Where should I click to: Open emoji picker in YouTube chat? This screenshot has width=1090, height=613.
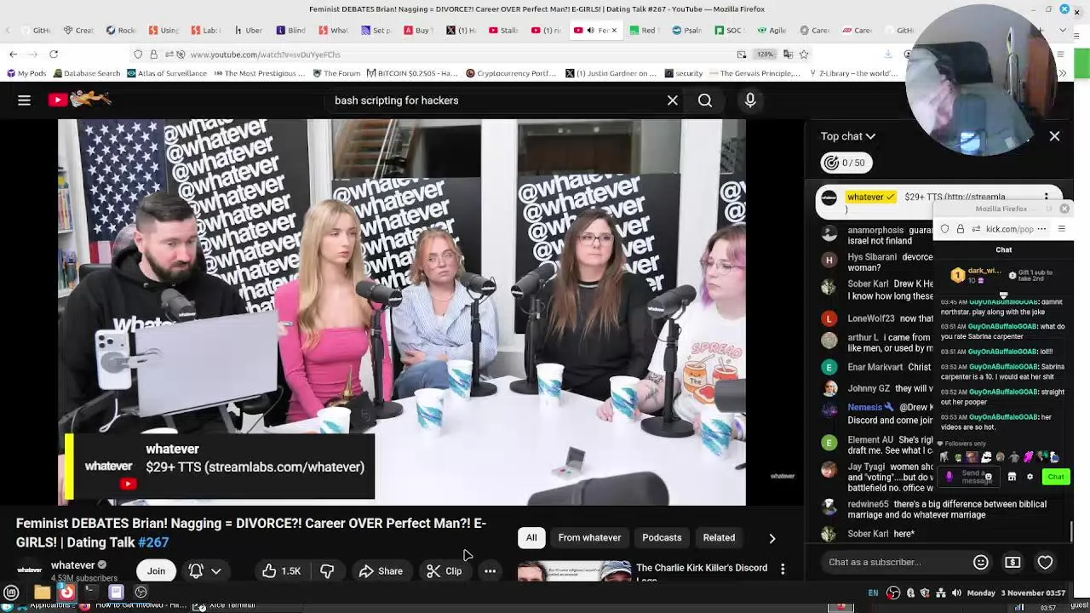coord(980,562)
